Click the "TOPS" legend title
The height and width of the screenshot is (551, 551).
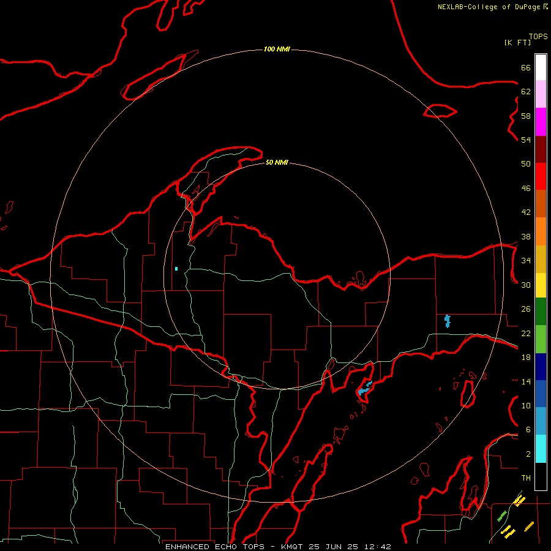(x=538, y=36)
